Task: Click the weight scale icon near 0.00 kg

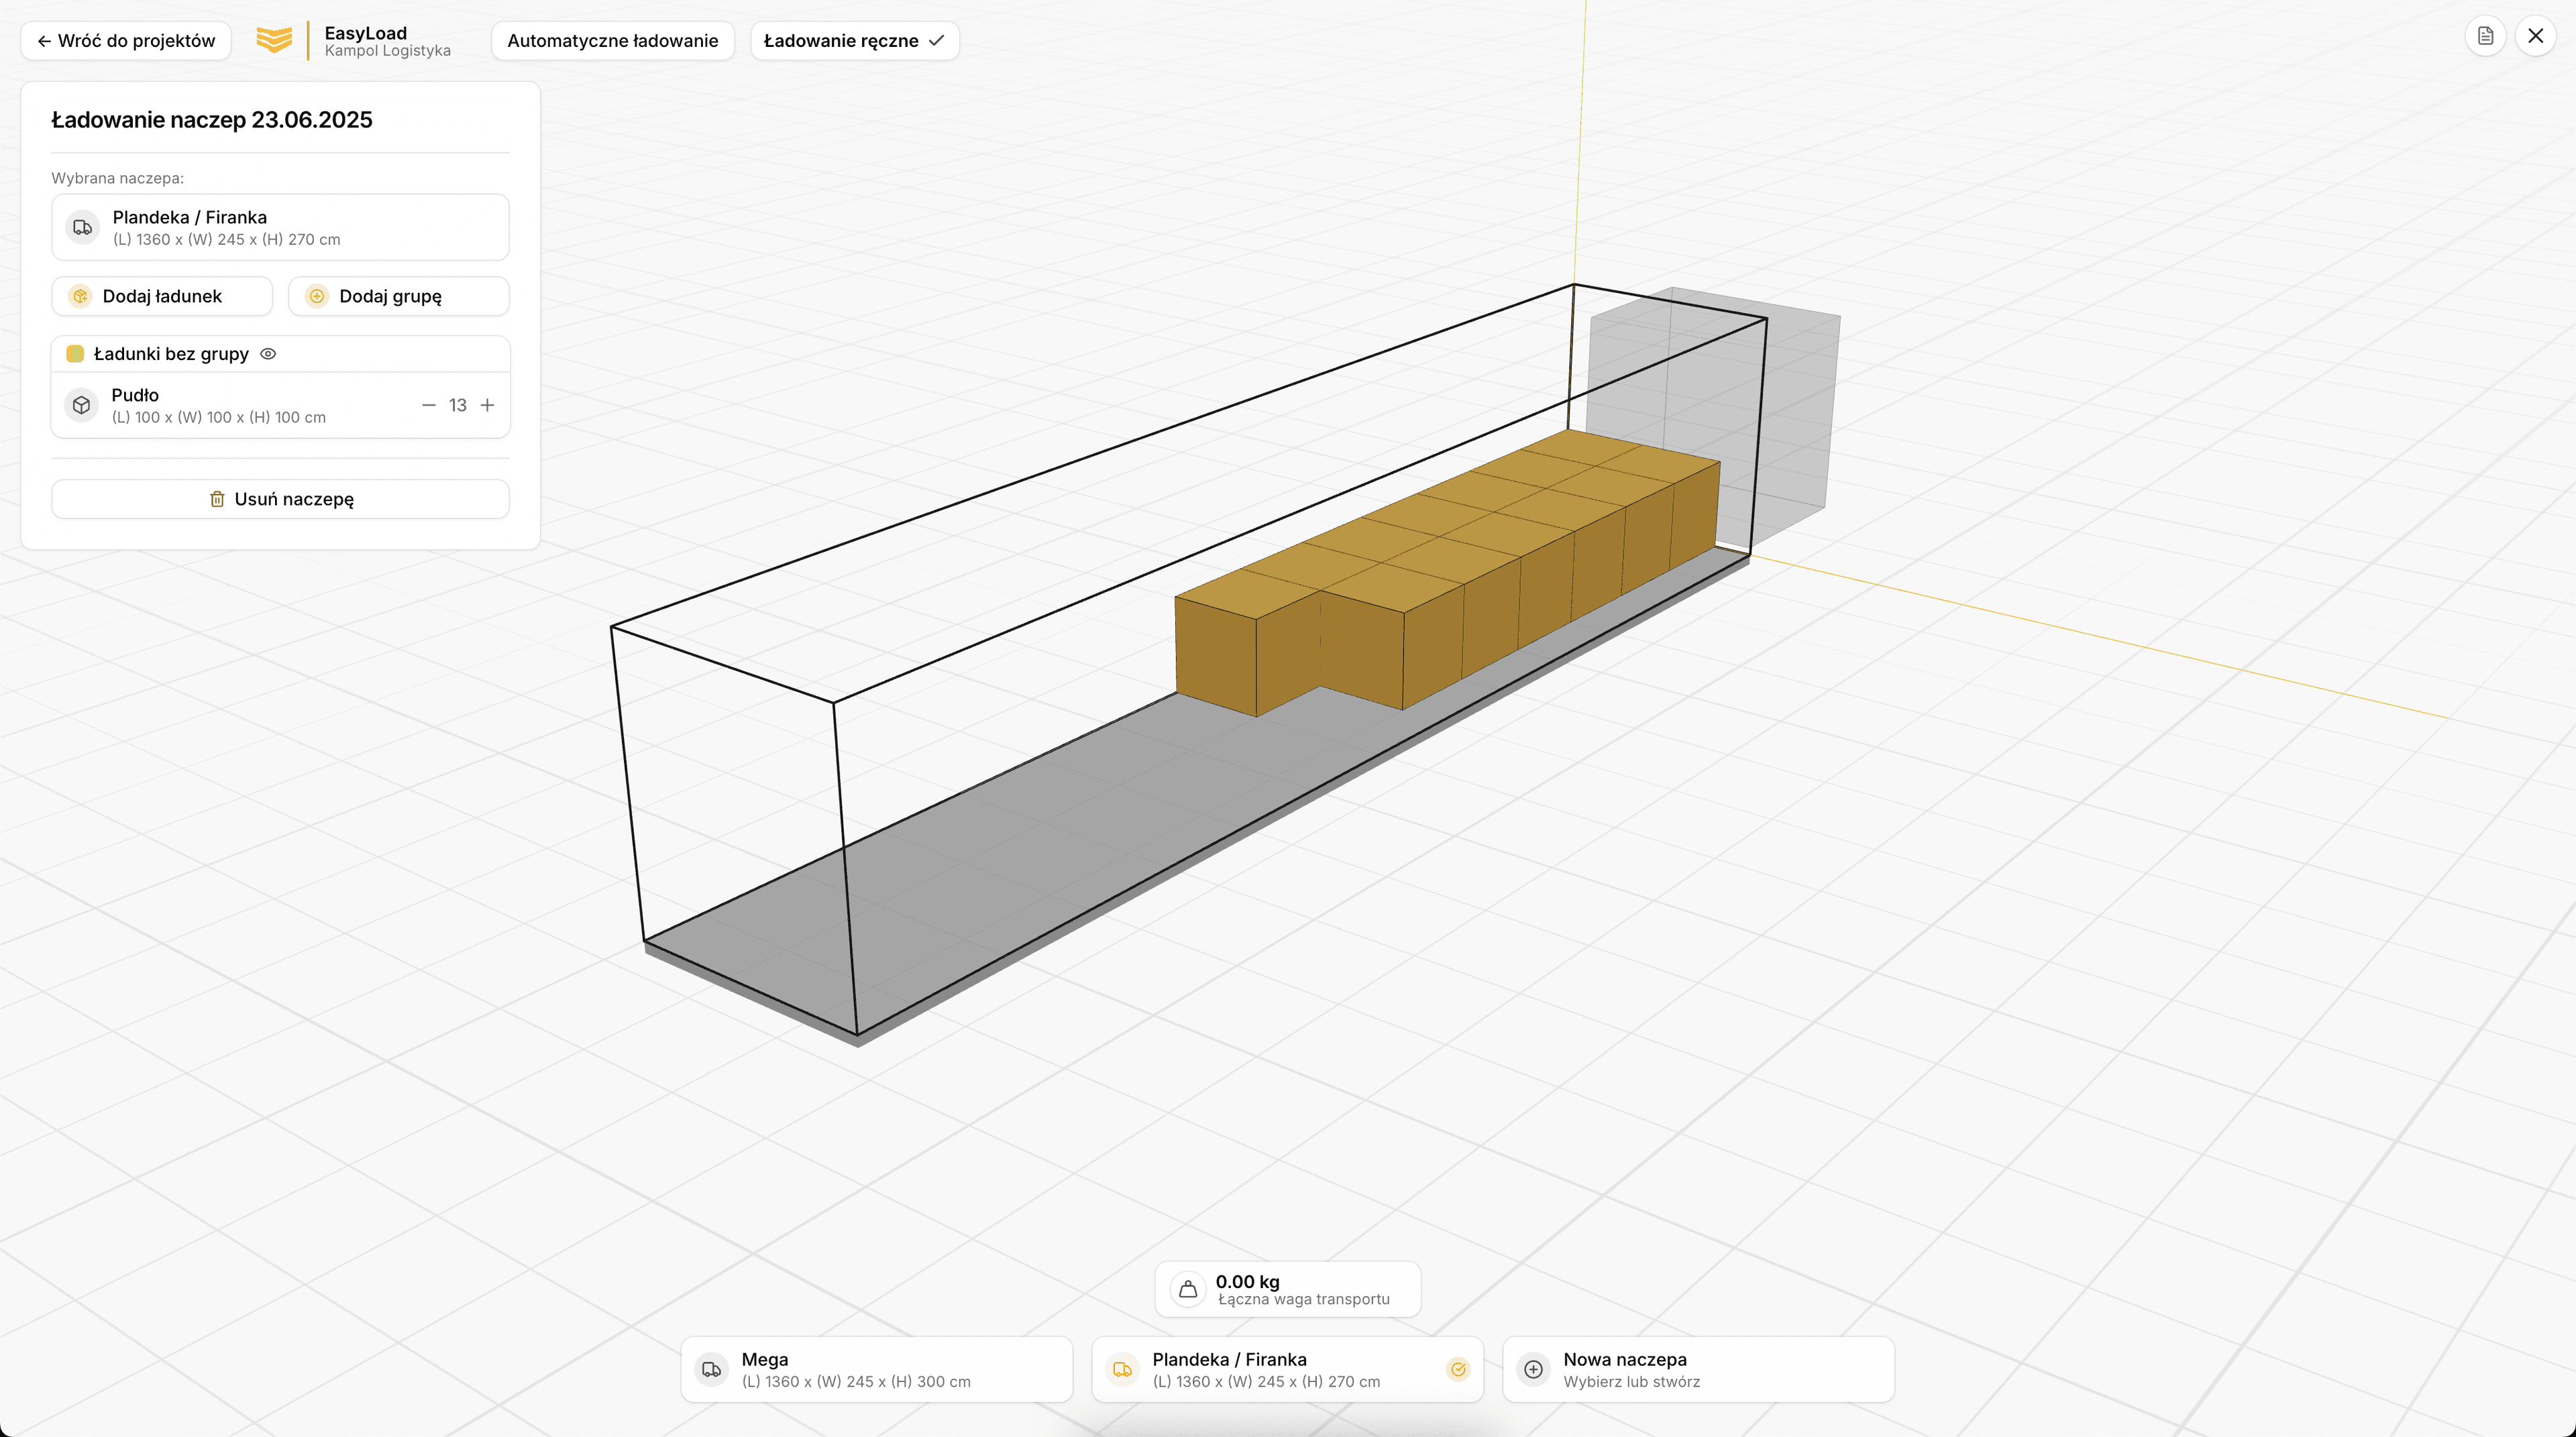Action: pyautogui.click(x=1187, y=1289)
